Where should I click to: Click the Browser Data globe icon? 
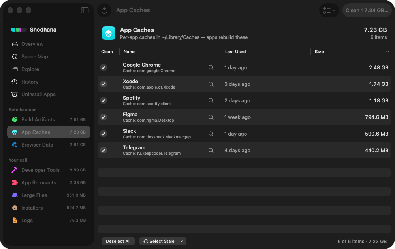coord(15,145)
